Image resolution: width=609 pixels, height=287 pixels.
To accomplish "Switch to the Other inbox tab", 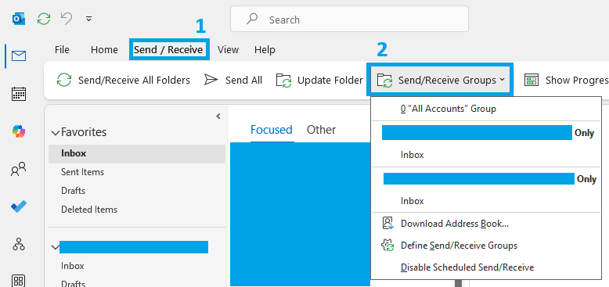I will [321, 130].
